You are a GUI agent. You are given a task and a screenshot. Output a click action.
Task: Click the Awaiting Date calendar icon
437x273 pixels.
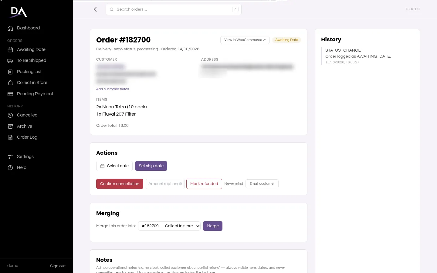point(10,50)
